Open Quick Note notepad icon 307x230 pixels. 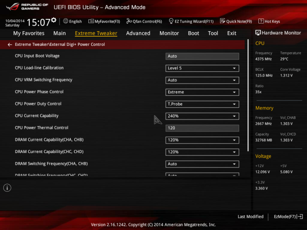222,21
